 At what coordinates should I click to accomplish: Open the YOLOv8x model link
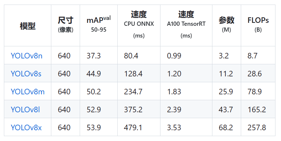[x=26, y=127]
